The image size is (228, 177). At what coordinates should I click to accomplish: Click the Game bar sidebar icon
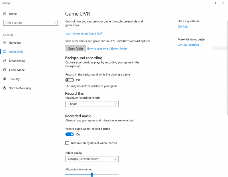[5, 43]
